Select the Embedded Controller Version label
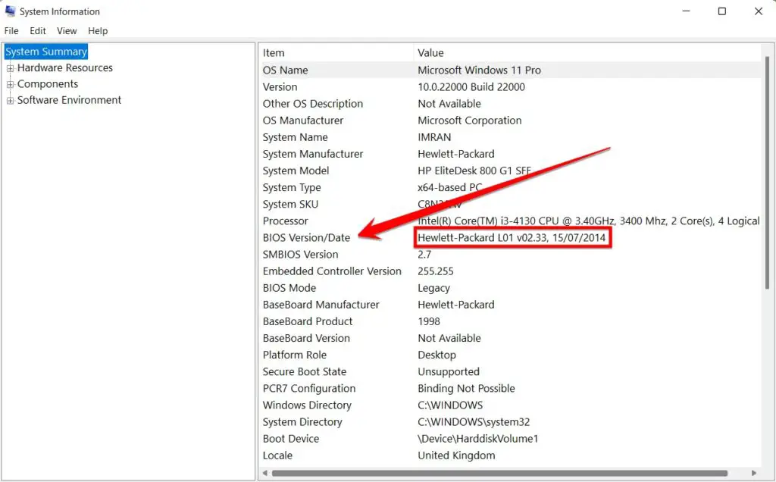Image resolution: width=776 pixels, height=482 pixels. click(x=332, y=271)
